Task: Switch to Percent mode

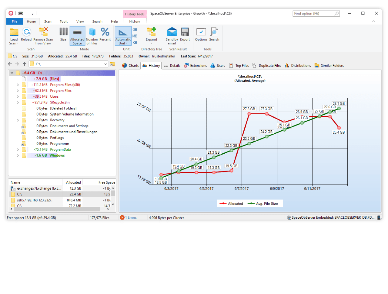Action: pos(105,35)
